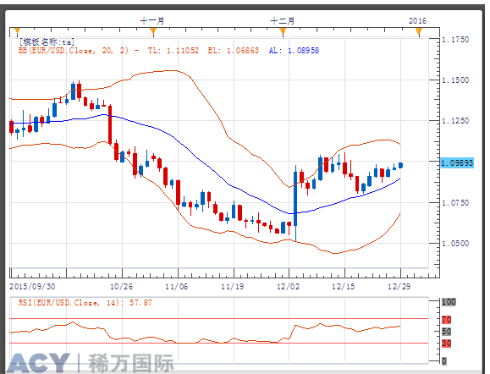Click the 2016 year label
This screenshot has width=490, height=374.
[417, 21]
